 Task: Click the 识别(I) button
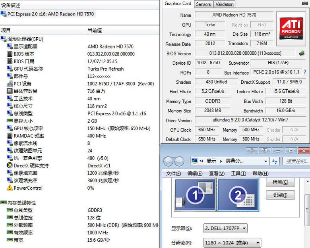click(280, 195)
